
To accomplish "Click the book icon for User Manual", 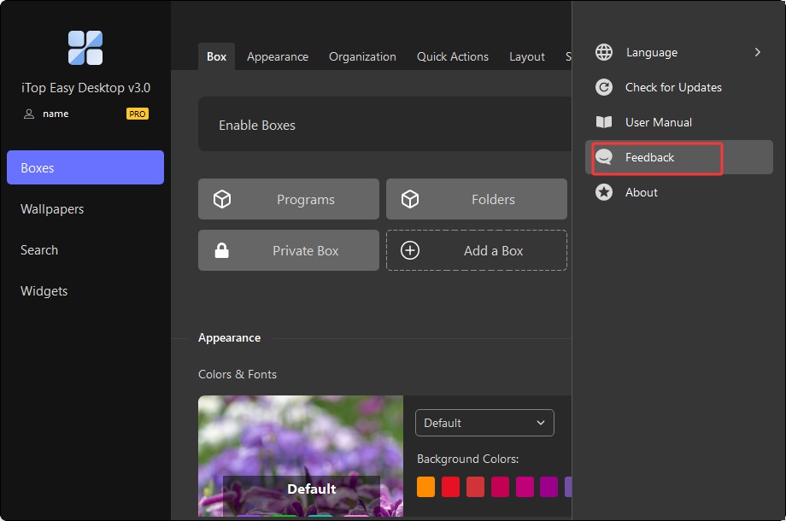I will [604, 122].
